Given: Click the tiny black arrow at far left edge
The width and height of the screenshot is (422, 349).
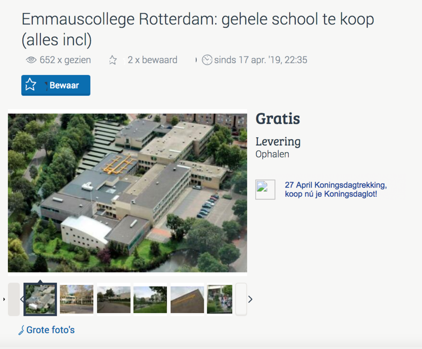Looking at the screenshot, I should 4,299.
